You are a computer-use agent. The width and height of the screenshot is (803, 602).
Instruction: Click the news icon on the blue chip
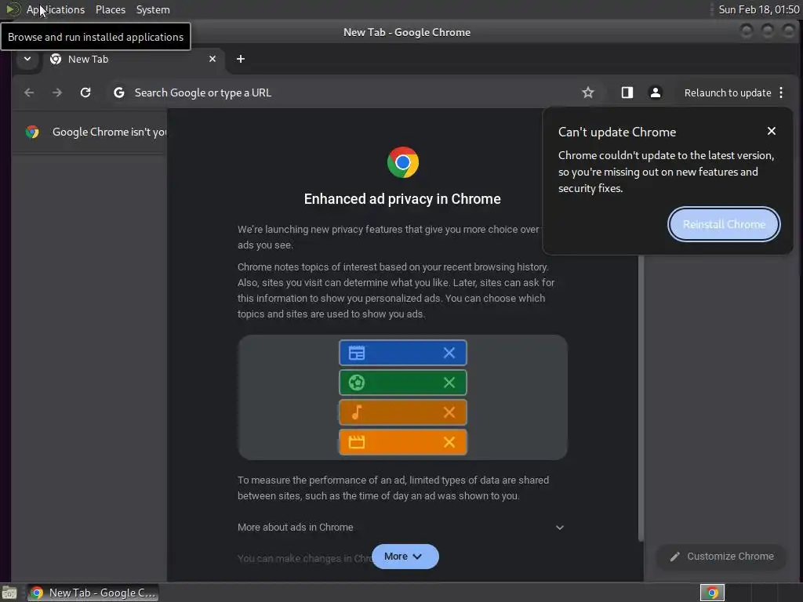[x=357, y=353]
